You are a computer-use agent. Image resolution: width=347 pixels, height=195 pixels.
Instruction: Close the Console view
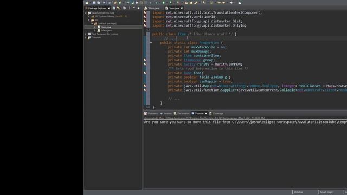[x=206, y=113]
